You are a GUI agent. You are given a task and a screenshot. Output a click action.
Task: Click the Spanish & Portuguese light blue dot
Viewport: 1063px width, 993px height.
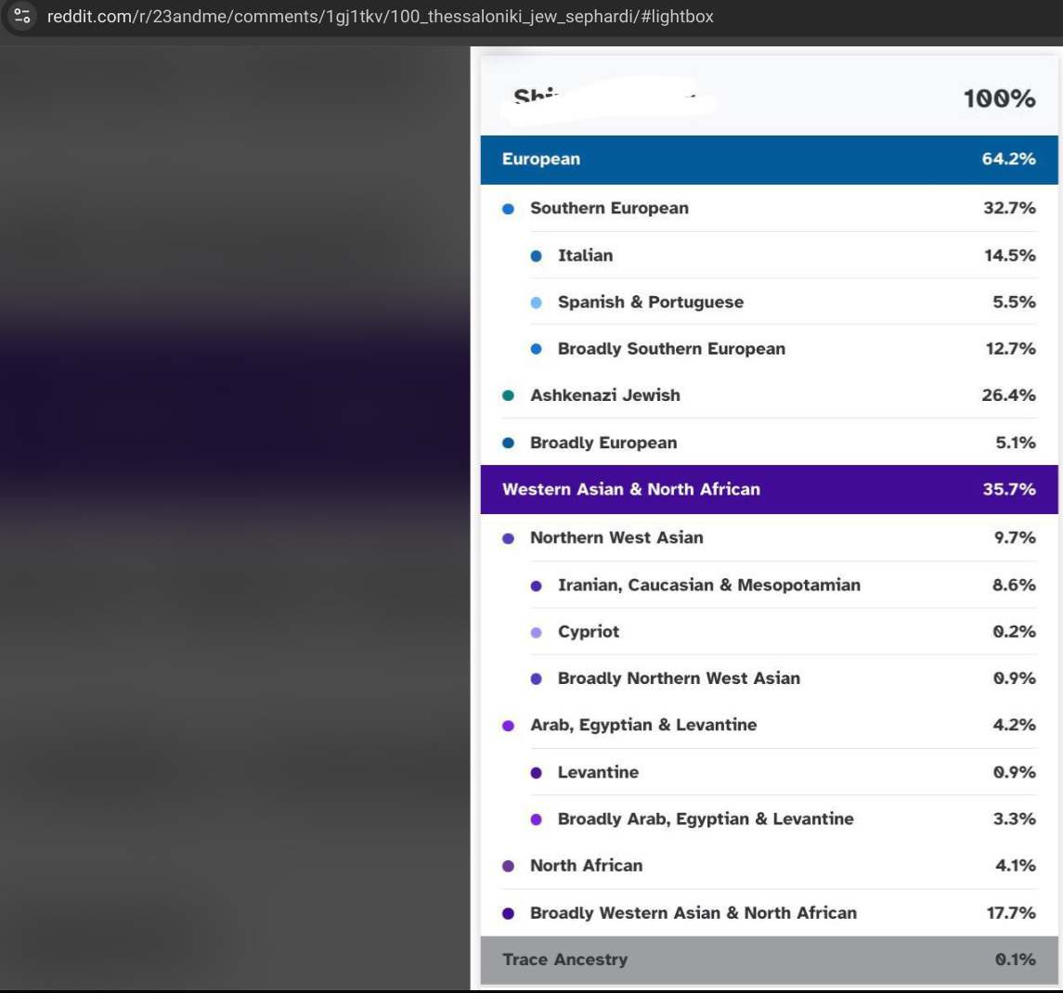[537, 303]
